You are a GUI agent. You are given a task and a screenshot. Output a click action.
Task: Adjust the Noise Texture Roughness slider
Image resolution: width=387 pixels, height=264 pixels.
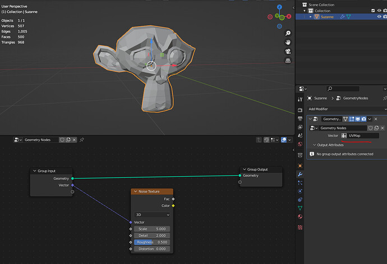(152, 242)
